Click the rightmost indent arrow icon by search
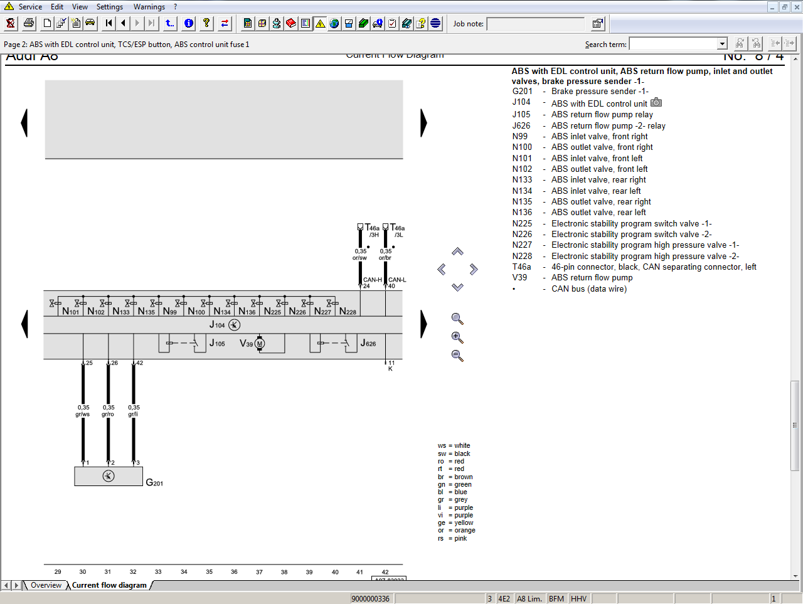 point(790,43)
